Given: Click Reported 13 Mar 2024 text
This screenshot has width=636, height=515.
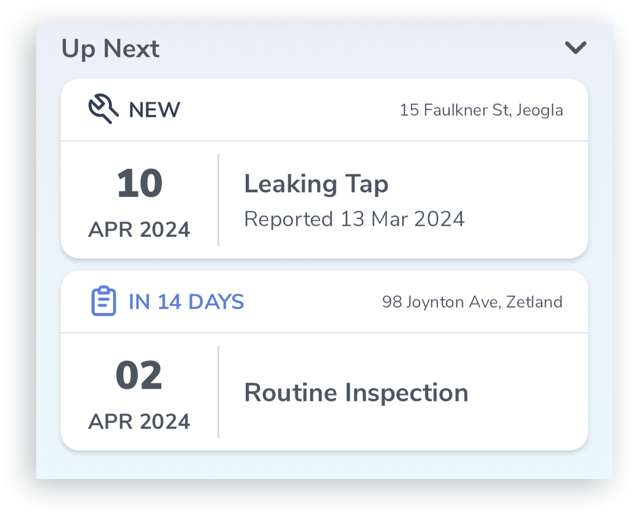Looking at the screenshot, I should (354, 219).
